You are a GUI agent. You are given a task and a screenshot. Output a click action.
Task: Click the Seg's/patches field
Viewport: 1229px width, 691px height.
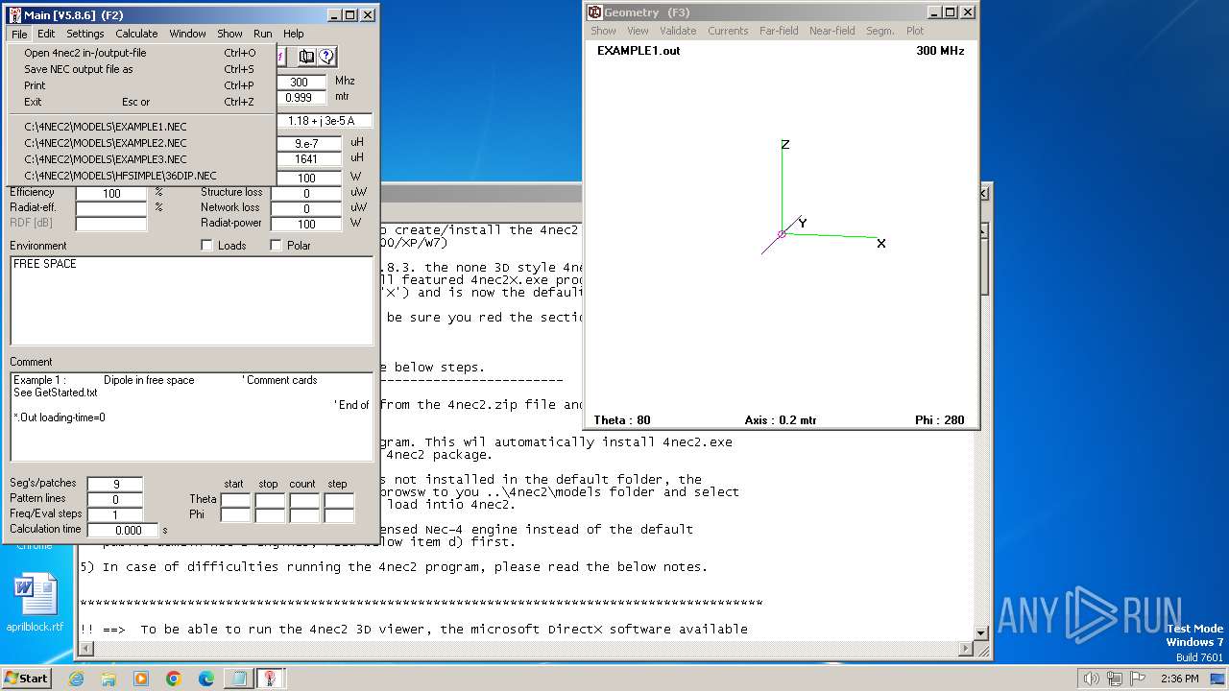[x=115, y=484]
